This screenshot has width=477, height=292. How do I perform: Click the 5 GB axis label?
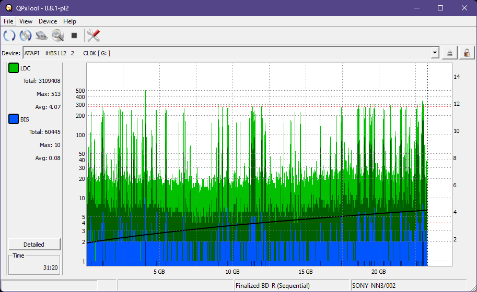click(159, 272)
